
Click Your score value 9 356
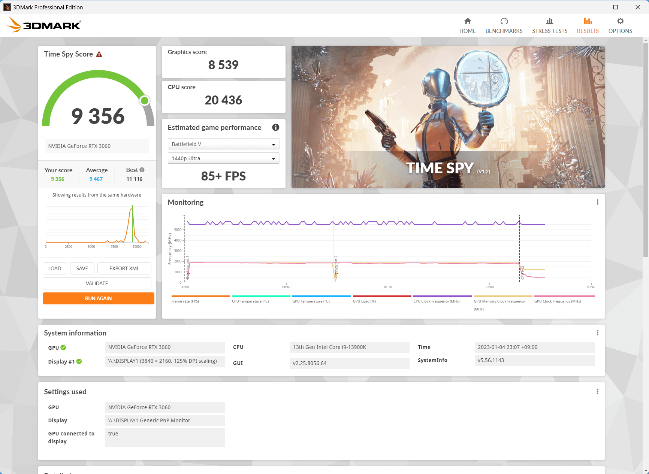coord(58,179)
